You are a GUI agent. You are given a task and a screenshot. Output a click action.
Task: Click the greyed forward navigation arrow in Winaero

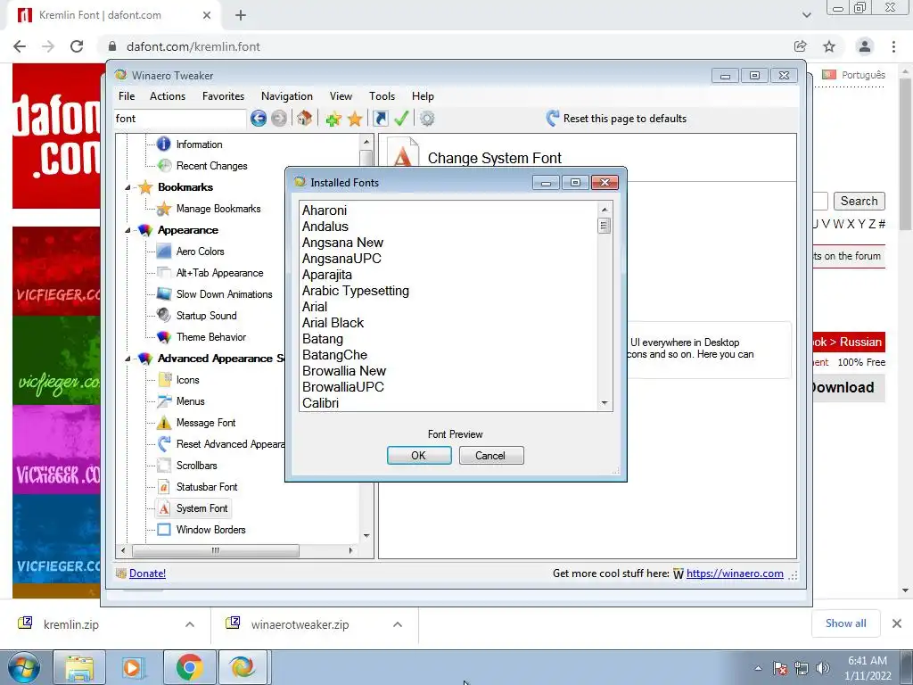(x=279, y=119)
